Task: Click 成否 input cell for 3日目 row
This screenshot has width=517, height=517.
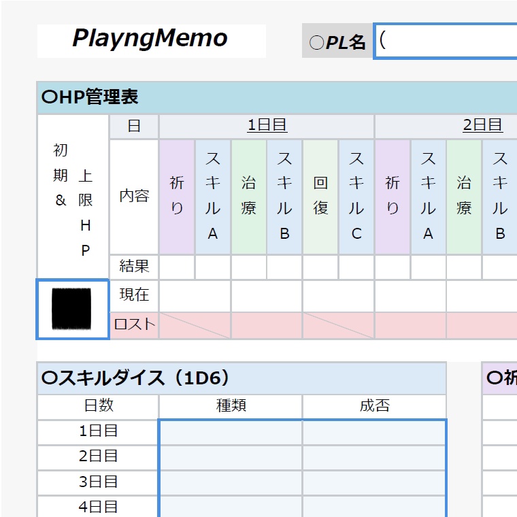Action: point(374,483)
